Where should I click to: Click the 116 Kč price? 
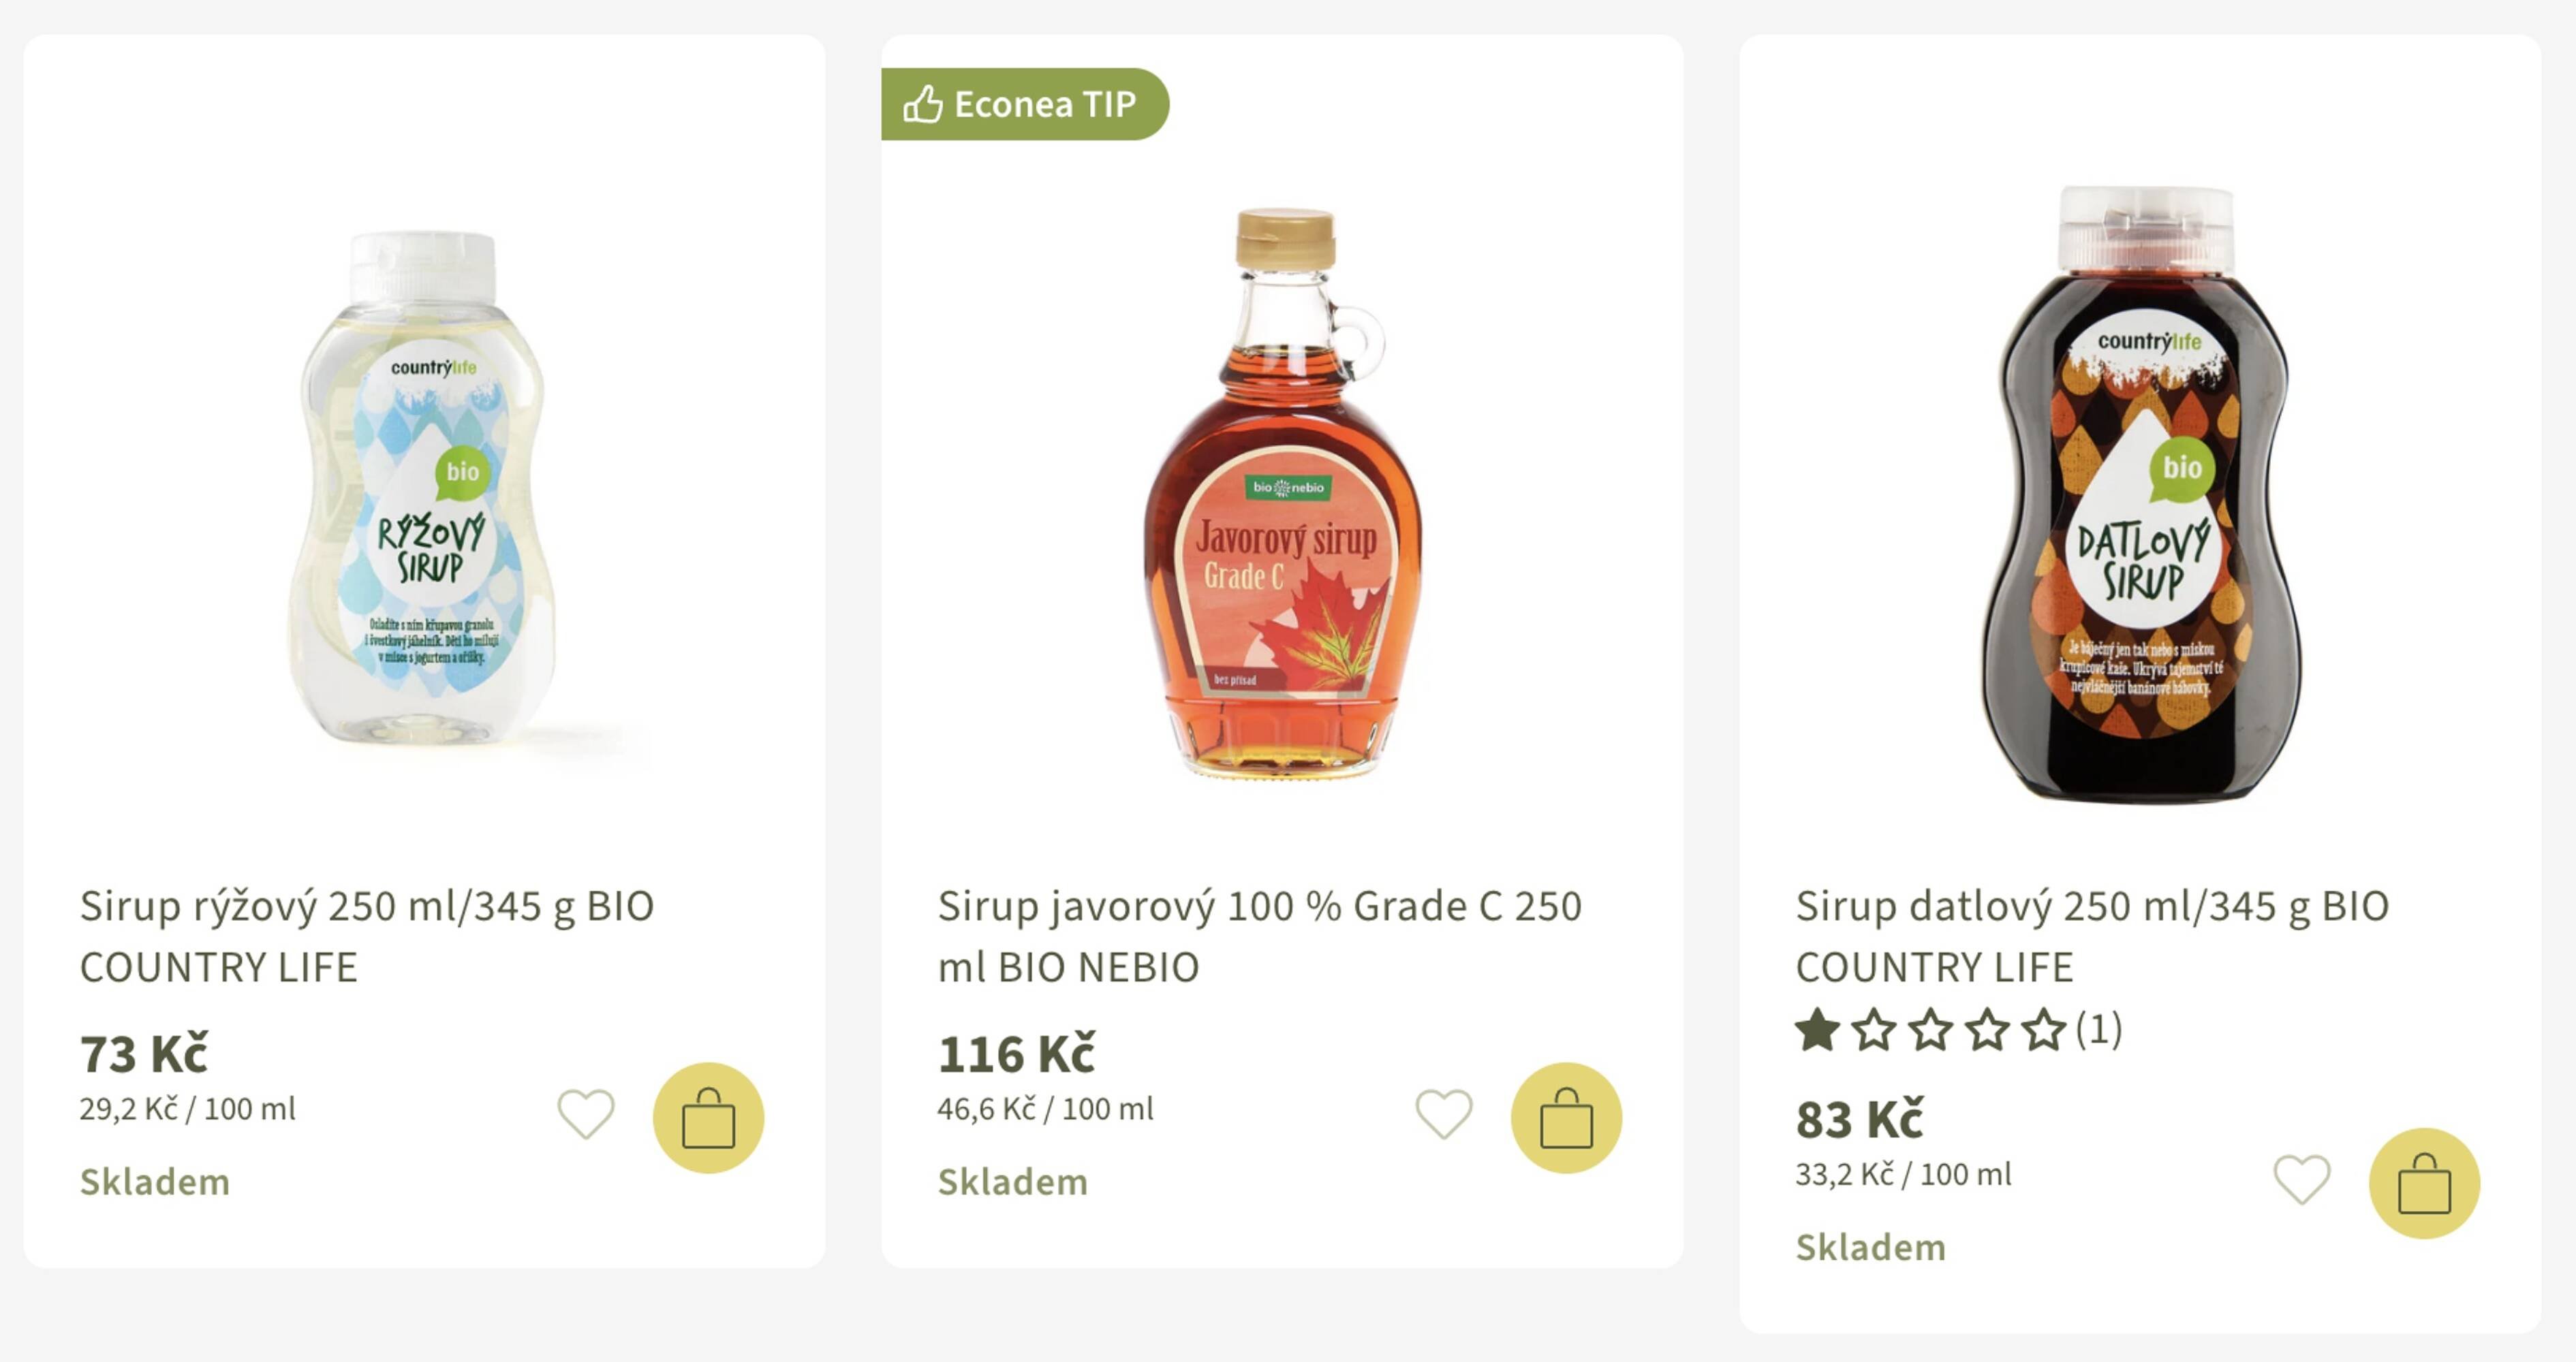[x=1016, y=1054]
